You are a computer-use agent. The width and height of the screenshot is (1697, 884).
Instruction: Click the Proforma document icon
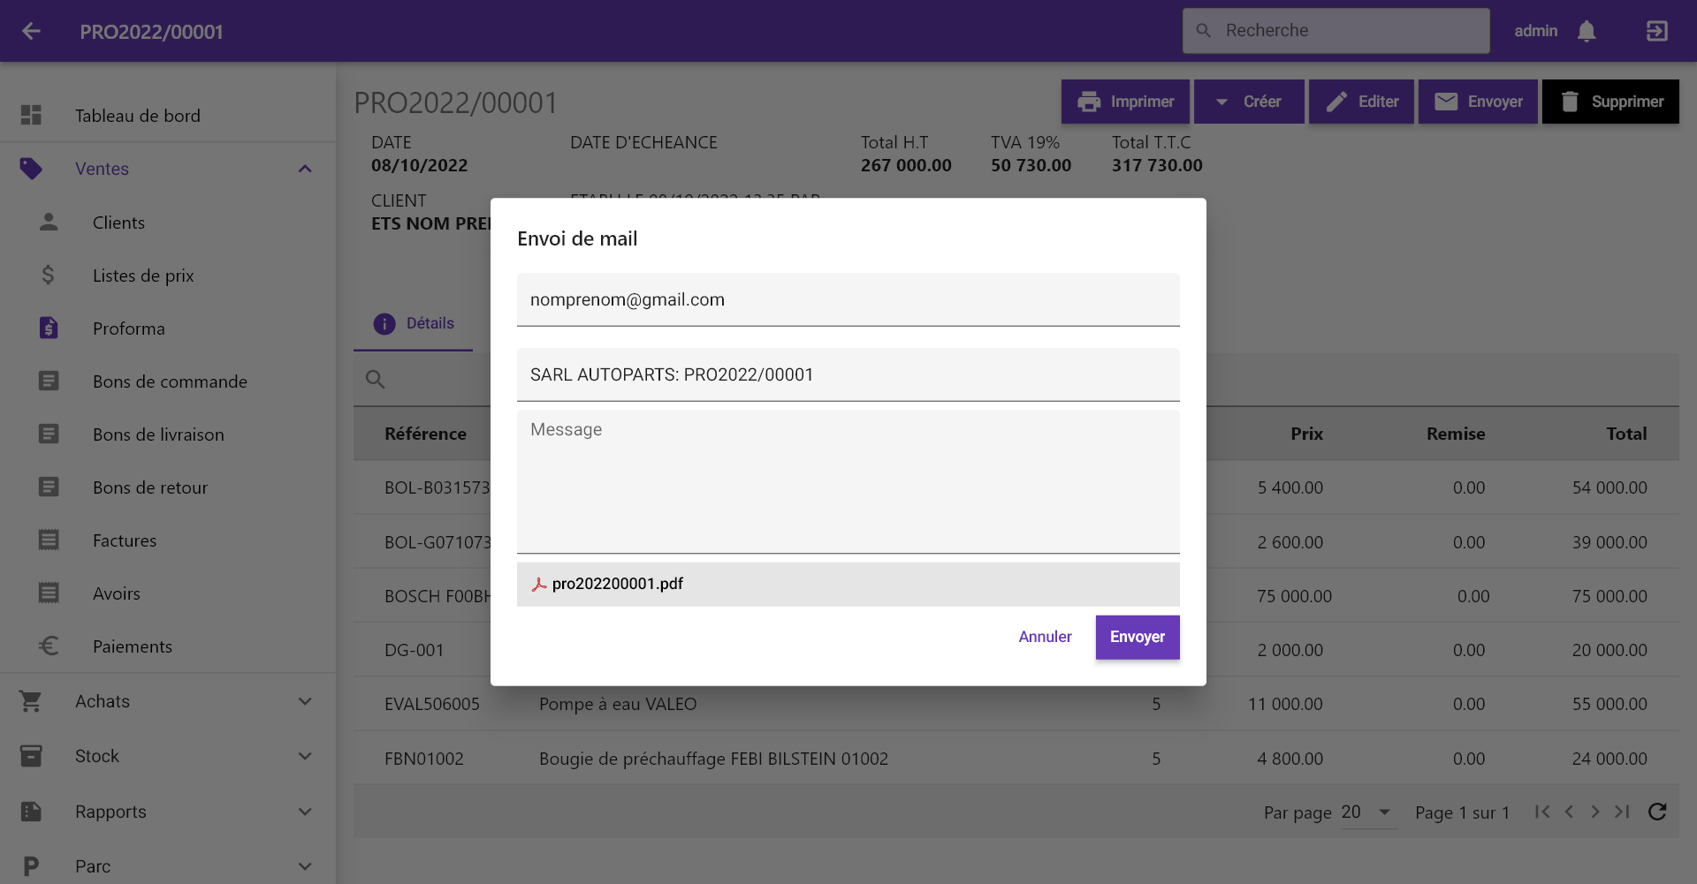click(x=49, y=329)
